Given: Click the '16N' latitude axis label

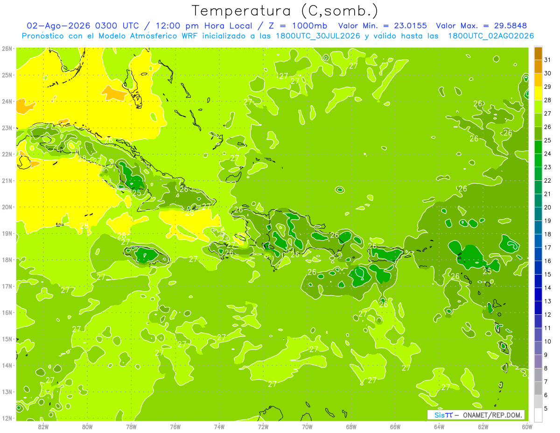Looking at the screenshot, I should coord(7,312).
